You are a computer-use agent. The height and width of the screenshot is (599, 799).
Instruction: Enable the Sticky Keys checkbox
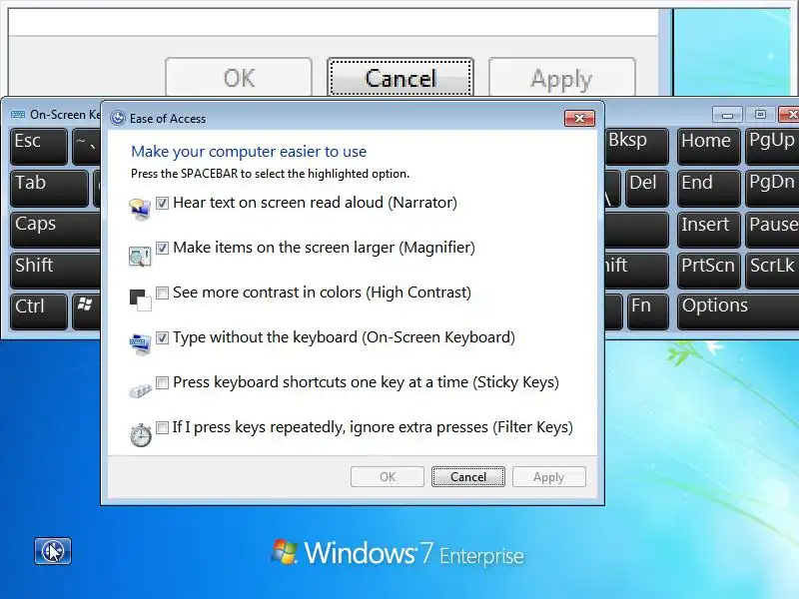[x=162, y=382]
